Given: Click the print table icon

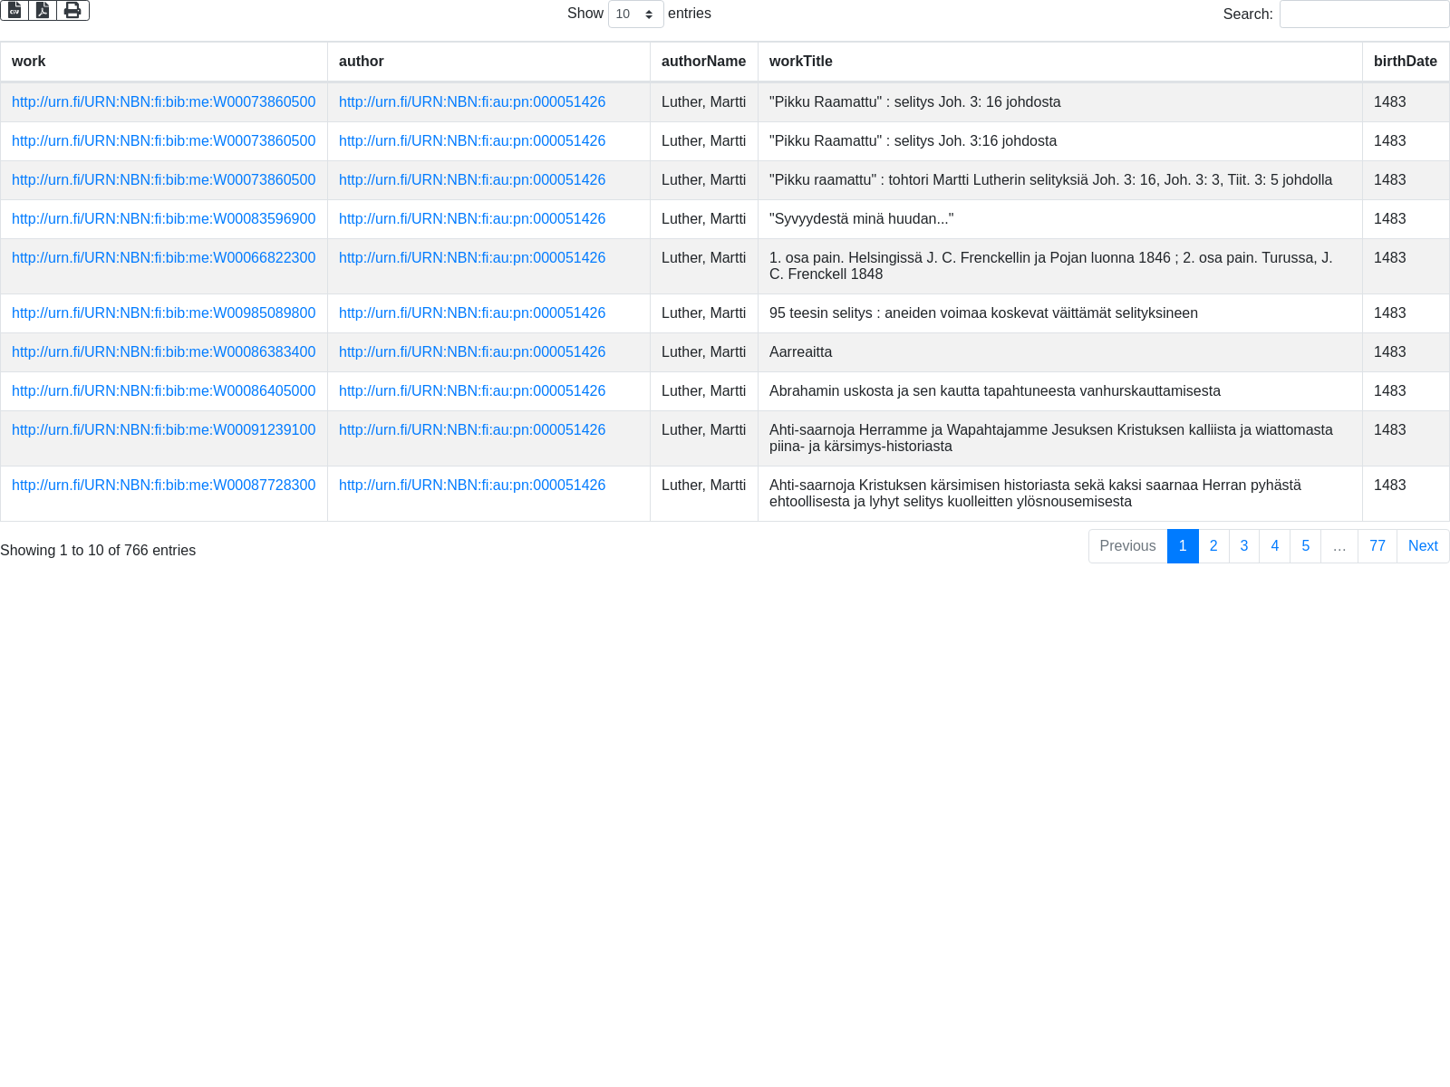Looking at the screenshot, I should coord(72,10).
